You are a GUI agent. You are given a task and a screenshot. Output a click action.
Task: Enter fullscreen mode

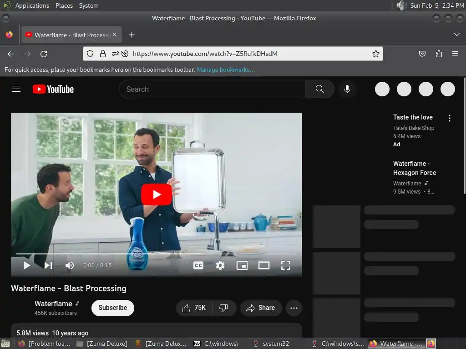pyautogui.click(x=286, y=265)
